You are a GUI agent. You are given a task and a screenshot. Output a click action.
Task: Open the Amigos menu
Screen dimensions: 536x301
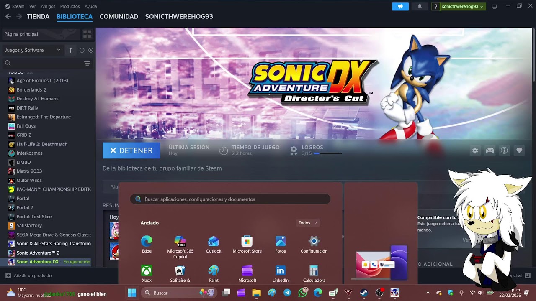[x=48, y=6]
